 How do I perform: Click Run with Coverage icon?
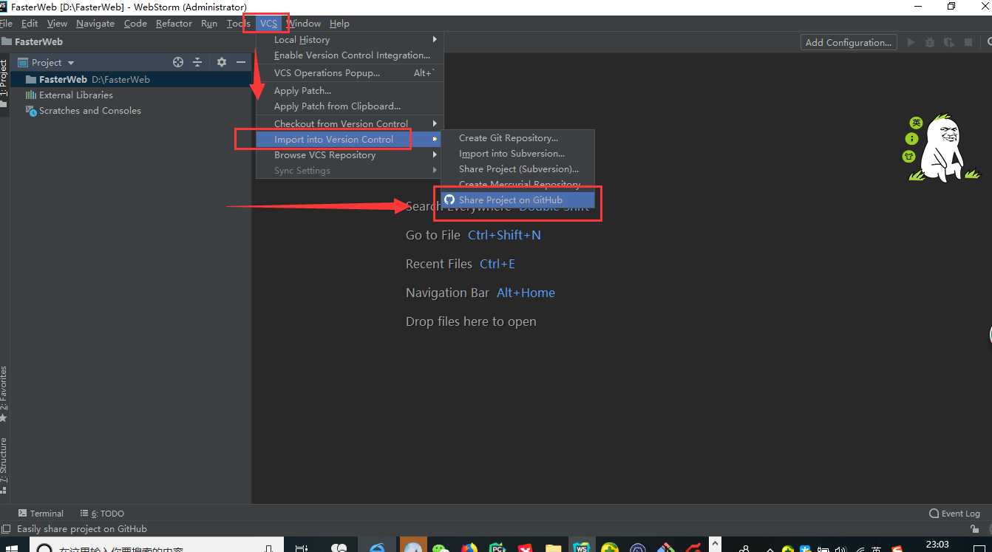pyautogui.click(x=949, y=43)
